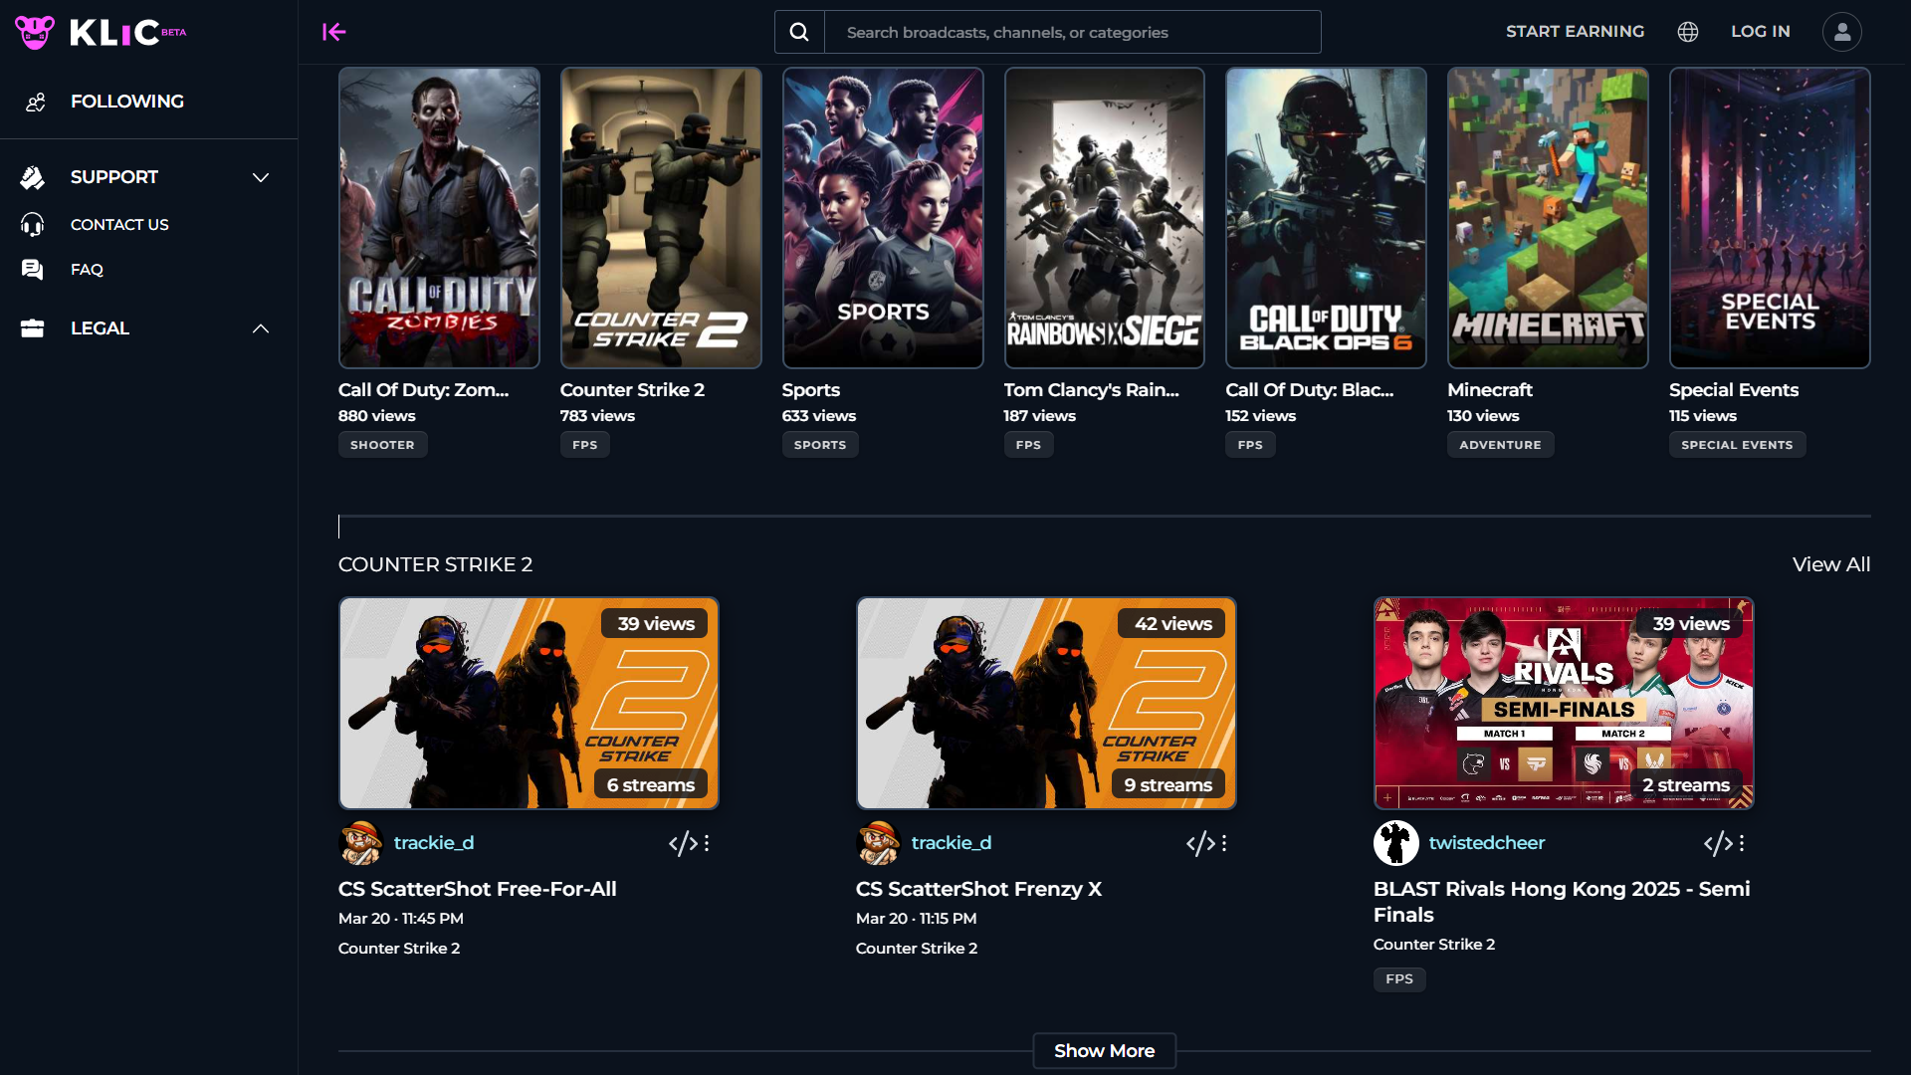This screenshot has width=1911, height=1075.
Task: Click the FPS tag under Rainbow Six Siege
Action: tap(1028, 445)
